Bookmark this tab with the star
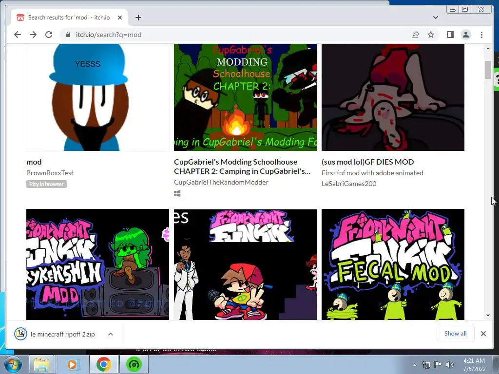 (x=431, y=35)
